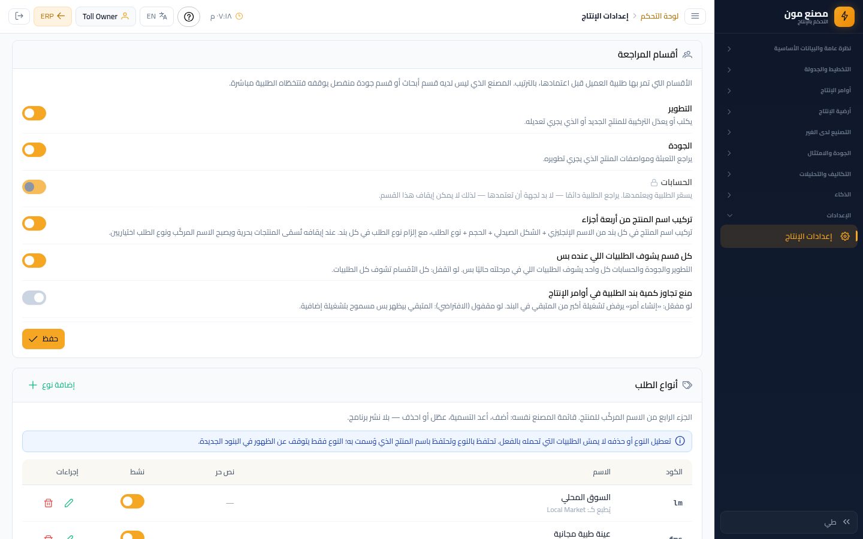Click the people icon beside أقسام المراجعة

(687, 54)
